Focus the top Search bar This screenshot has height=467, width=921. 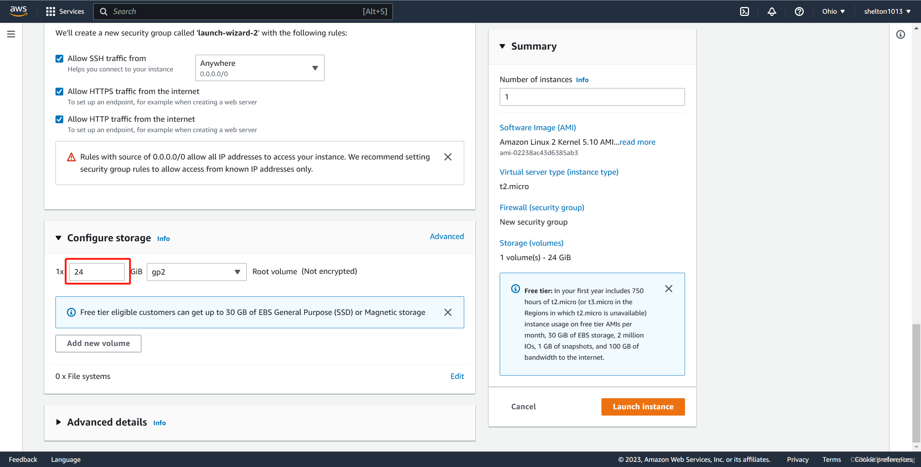[x=243, y=11]
